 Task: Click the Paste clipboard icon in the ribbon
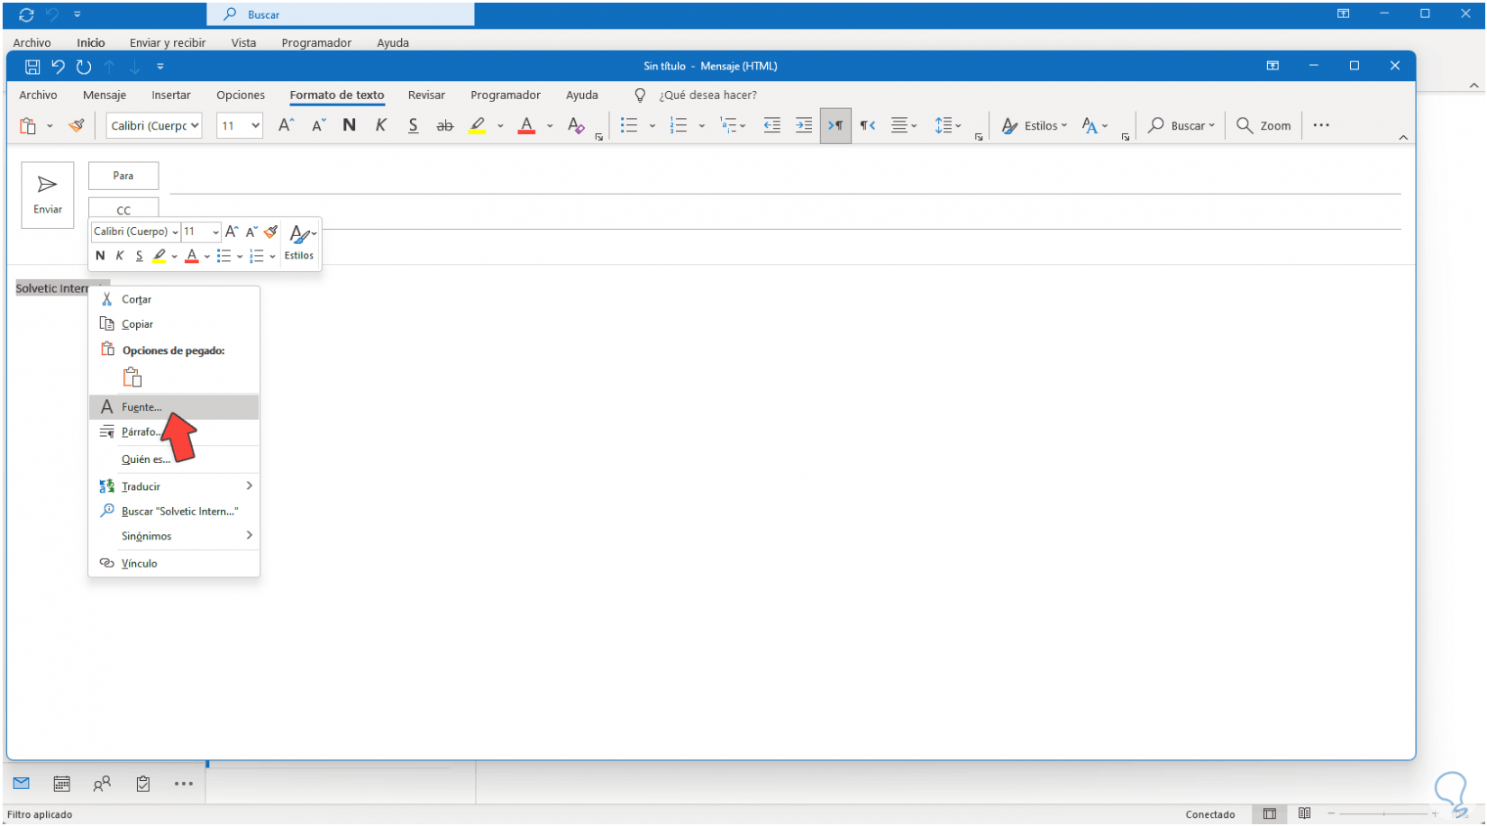tap(28, 126)
